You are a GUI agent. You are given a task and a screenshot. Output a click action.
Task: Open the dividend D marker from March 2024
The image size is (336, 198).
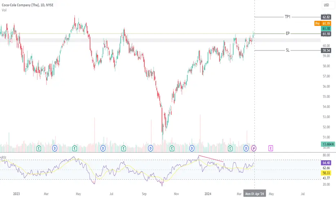(246, 148)
